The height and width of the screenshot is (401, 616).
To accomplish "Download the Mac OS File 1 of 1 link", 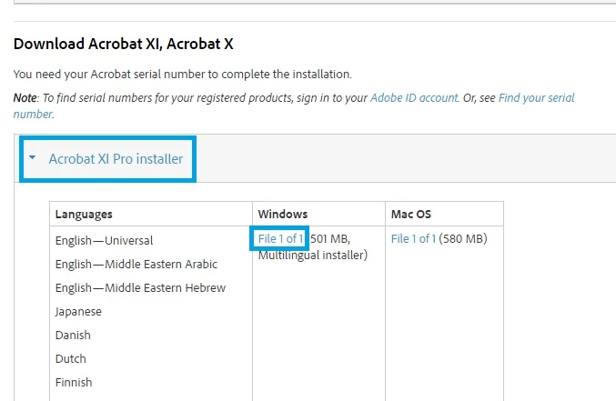I will 413,238.
